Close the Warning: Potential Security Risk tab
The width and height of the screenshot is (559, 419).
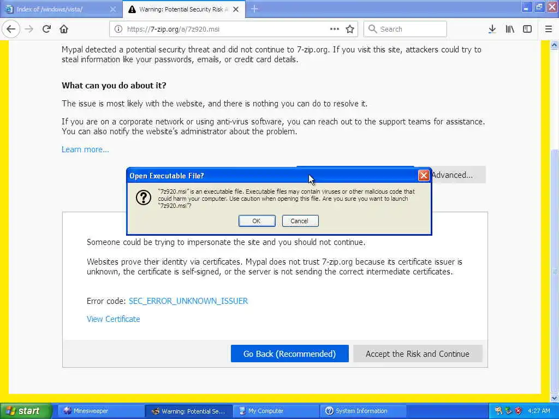[x=236, y=9]
